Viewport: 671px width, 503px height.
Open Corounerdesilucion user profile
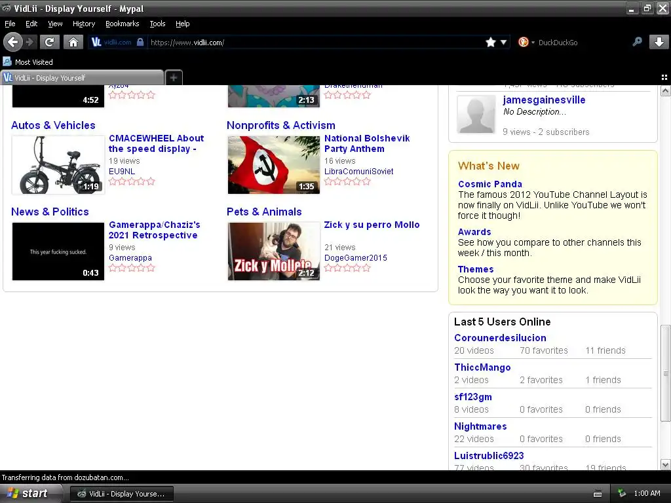(500, 338)
